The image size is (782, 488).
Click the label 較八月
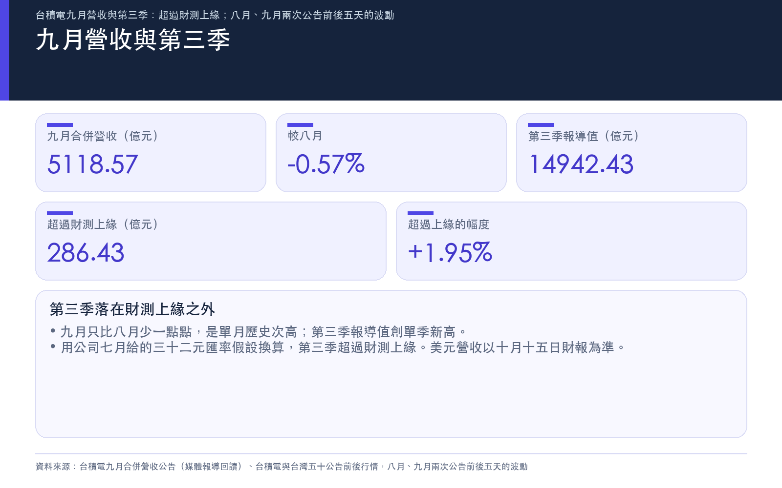tap(305, 136)
